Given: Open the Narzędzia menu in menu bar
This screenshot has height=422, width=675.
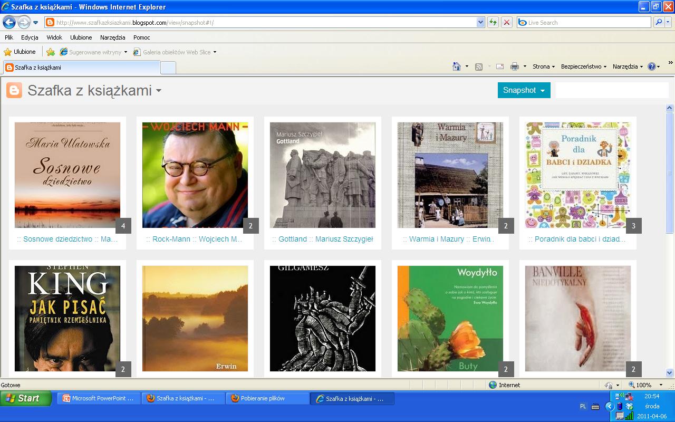Looking at the screenshot, I should (x=113, y=37).
